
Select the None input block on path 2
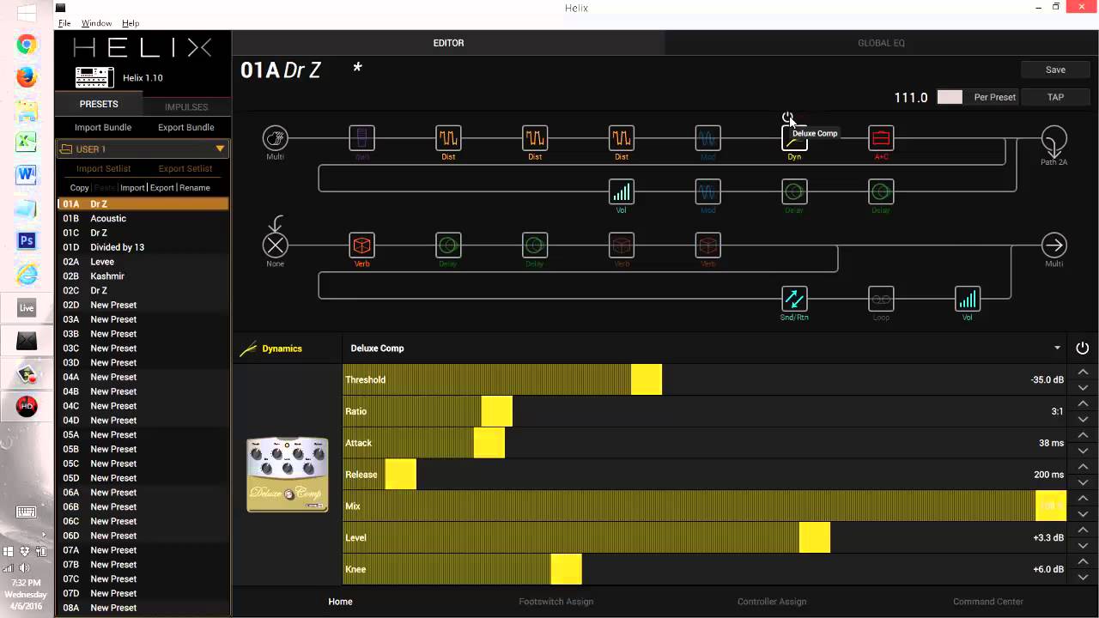click(x=275, y=245)
